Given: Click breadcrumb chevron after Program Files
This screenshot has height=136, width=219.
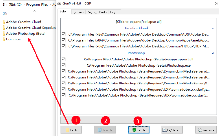Looking at the screenshot, I should click(x=50, y=5).
